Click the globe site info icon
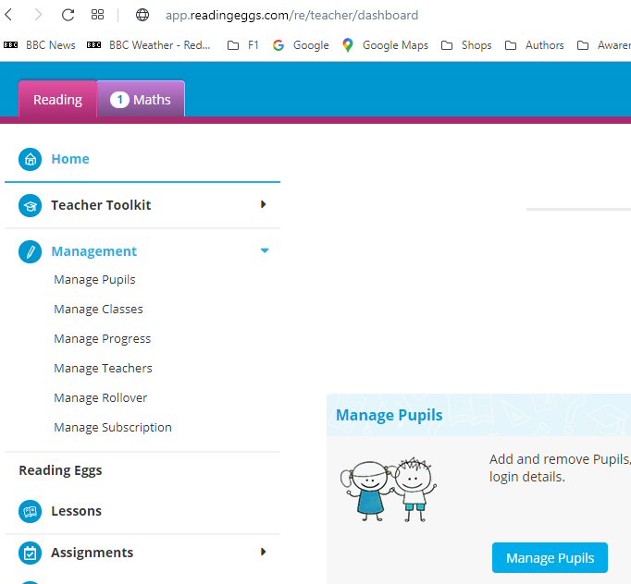This screenshot has height=584, width=631. (142, 15)
